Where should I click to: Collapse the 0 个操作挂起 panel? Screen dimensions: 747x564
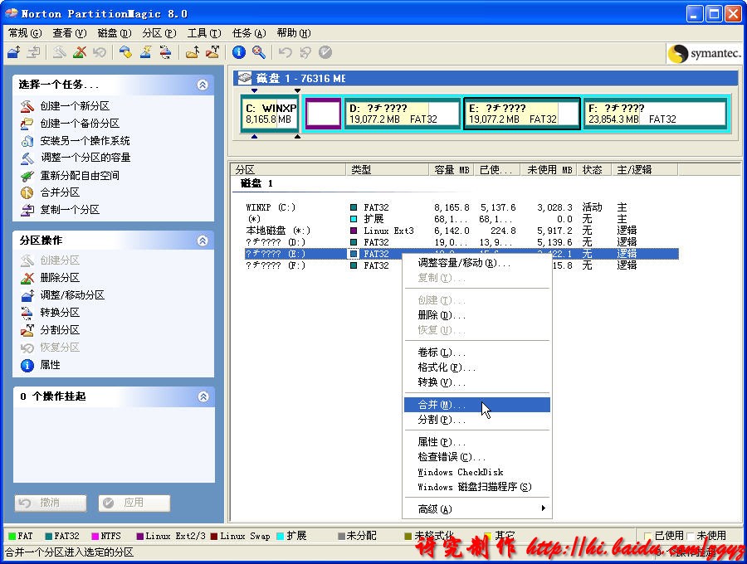(203, 396)
